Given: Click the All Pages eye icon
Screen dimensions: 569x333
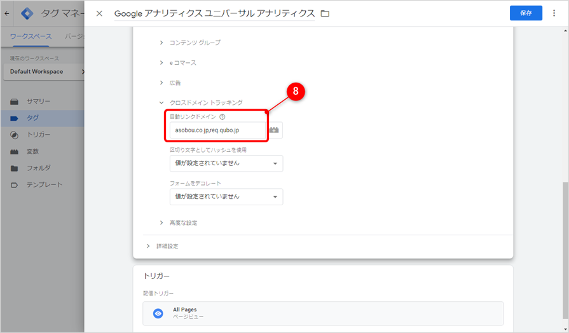Looking at the screenshot, I should 158,313.
